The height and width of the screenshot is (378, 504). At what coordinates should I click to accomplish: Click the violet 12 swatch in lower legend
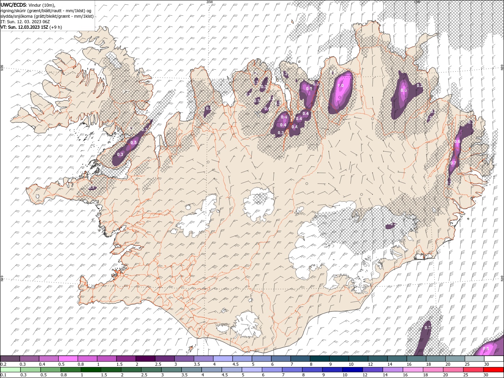point(372,370)
